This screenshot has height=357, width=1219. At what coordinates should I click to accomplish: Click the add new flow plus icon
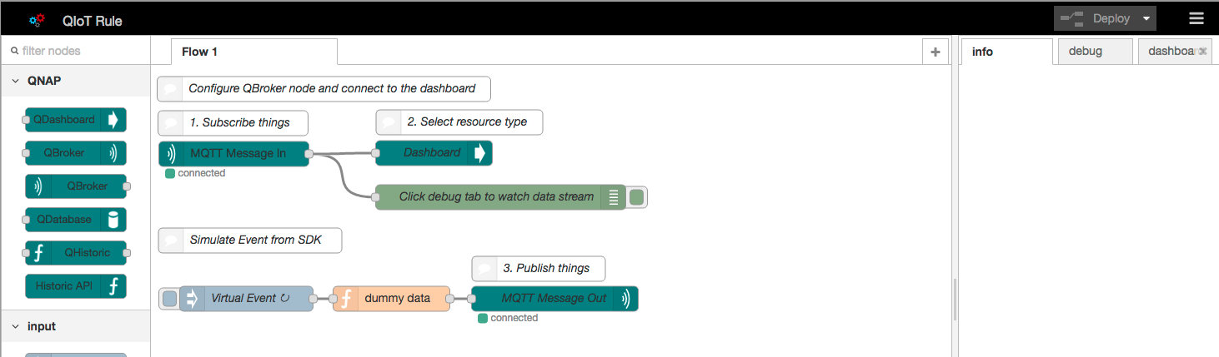click(935, 52)
